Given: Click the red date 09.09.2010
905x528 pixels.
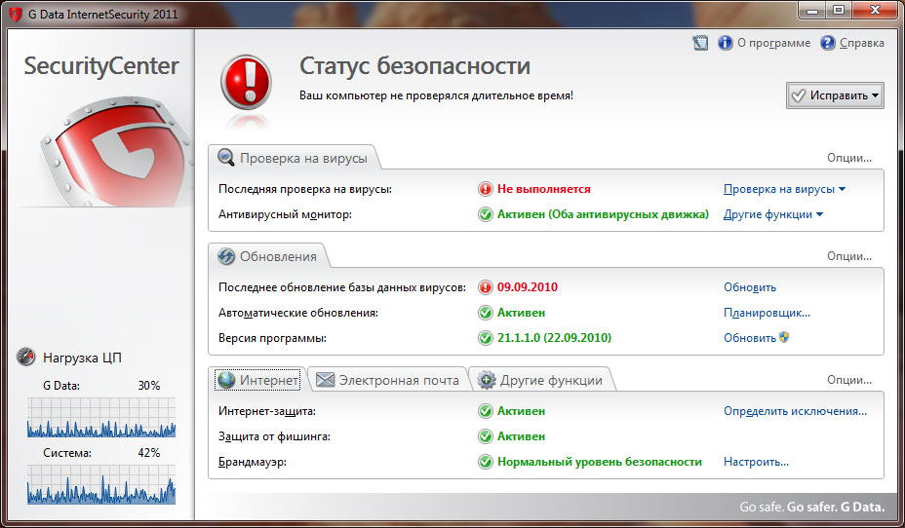Looking at the screenshot, I should (x=528, y=287).
